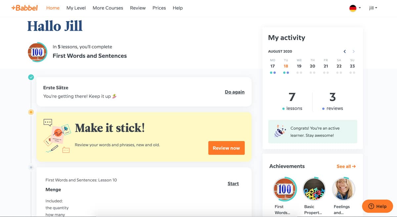
Task: Click 'First Words and Sentences: Lesson 10' text
Action: (x=81, y=180)
